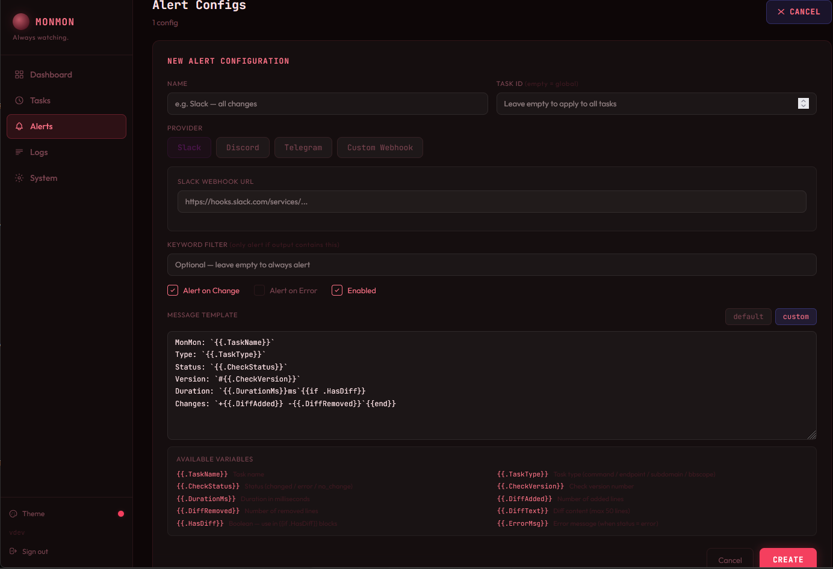
Task: Enable the Alert on Error checkbox
Action: pos(259,290)
